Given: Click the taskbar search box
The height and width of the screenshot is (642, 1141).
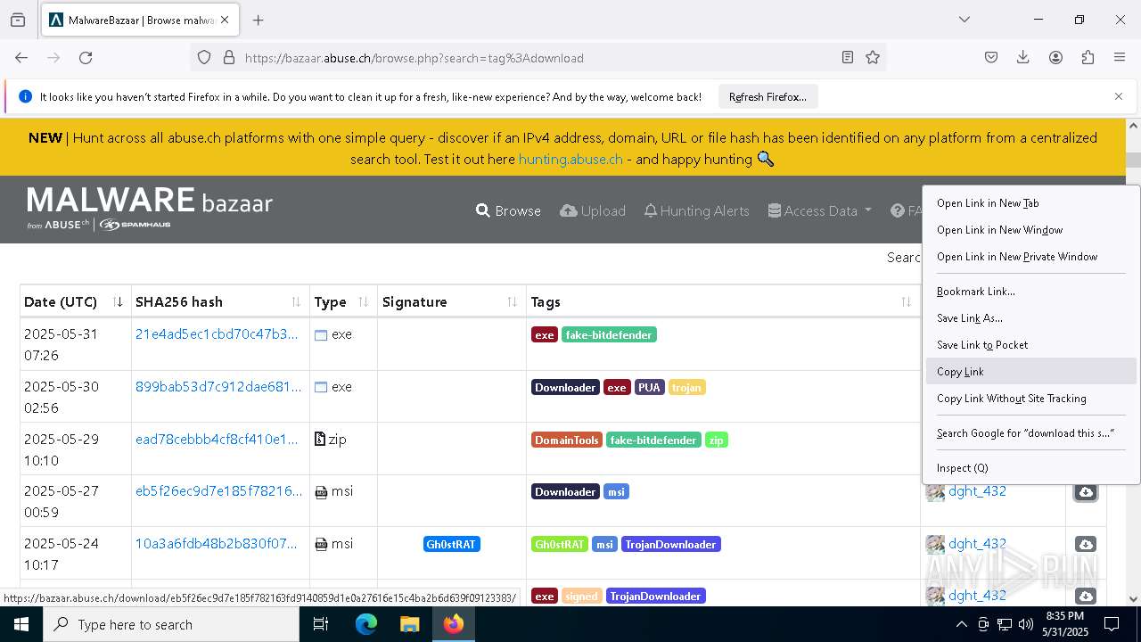Looking at the screenshot, I should 171,624.
